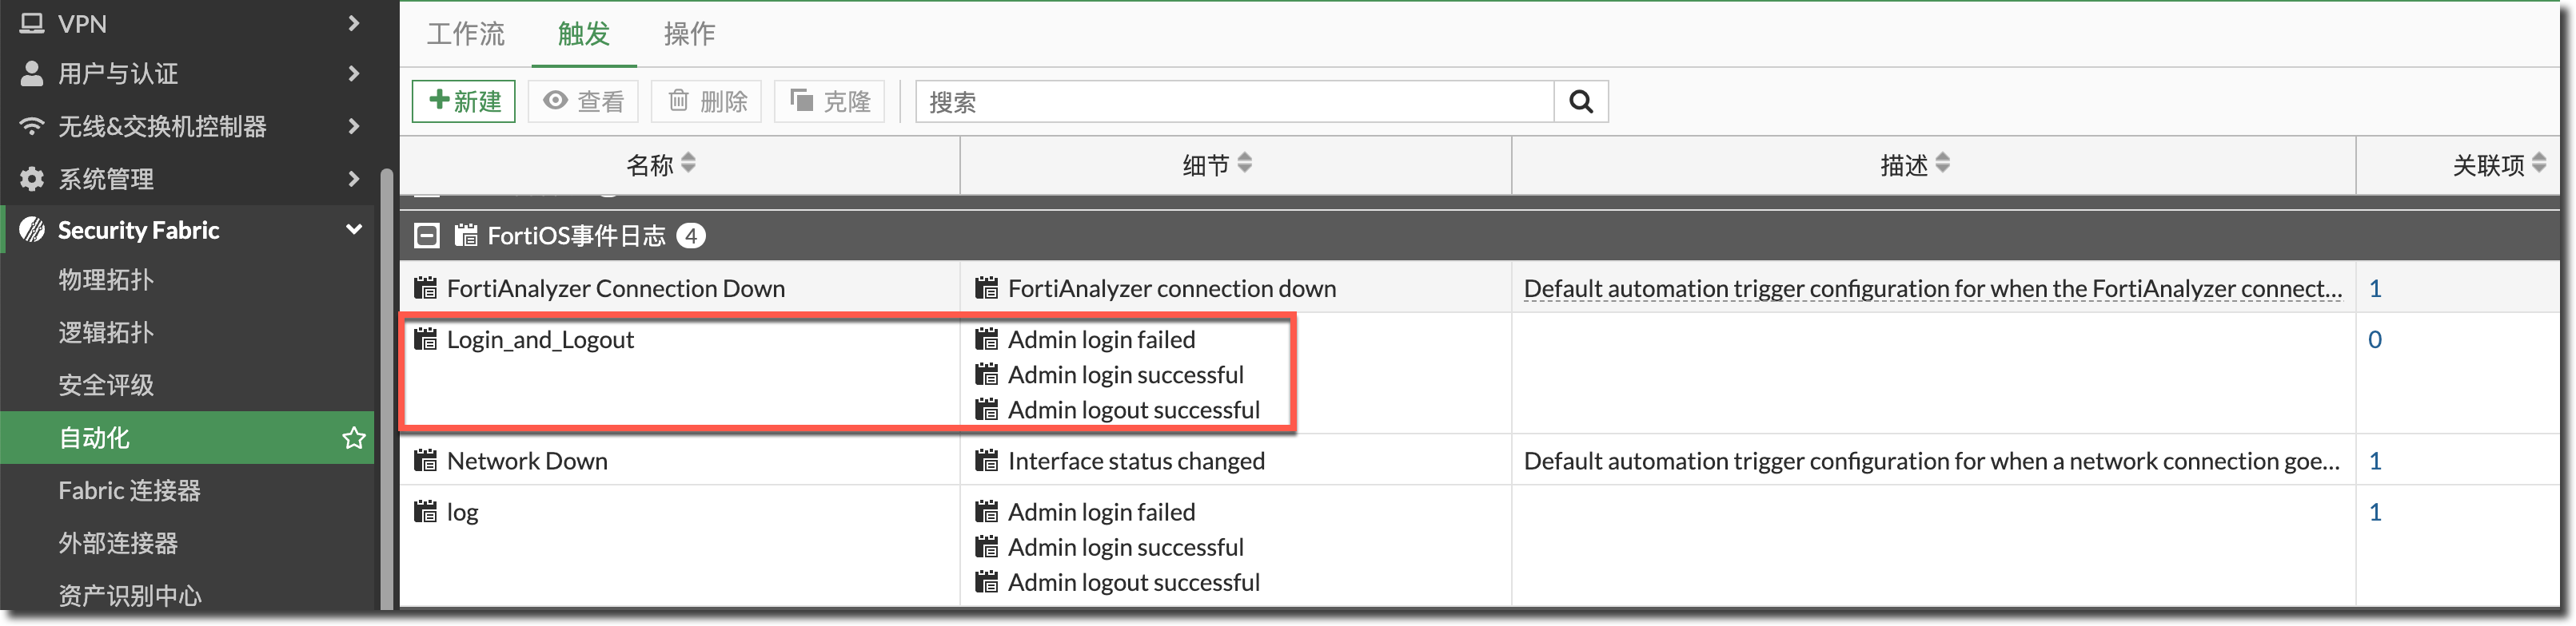Screen dimensions: 2576x626
Task: Switch to the 操作 tab
Action: 689,34
